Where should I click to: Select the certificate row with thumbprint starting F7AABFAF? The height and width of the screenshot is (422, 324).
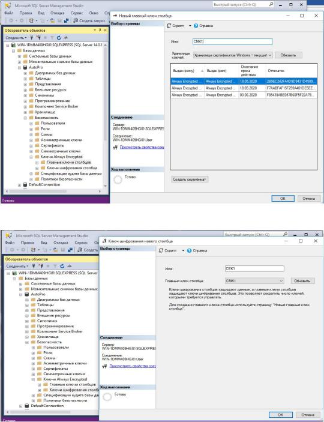coord(244,88)
